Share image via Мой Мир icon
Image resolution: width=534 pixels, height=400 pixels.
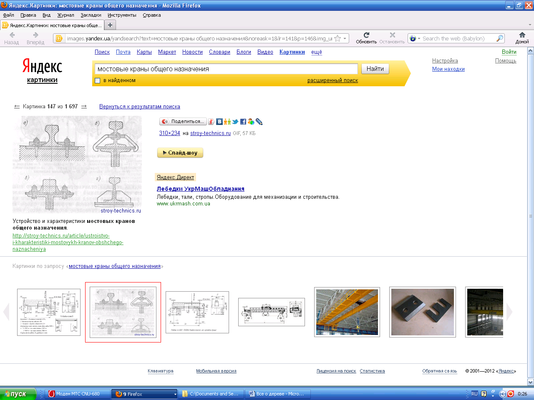pyautogui.click(x=251, y=122)
